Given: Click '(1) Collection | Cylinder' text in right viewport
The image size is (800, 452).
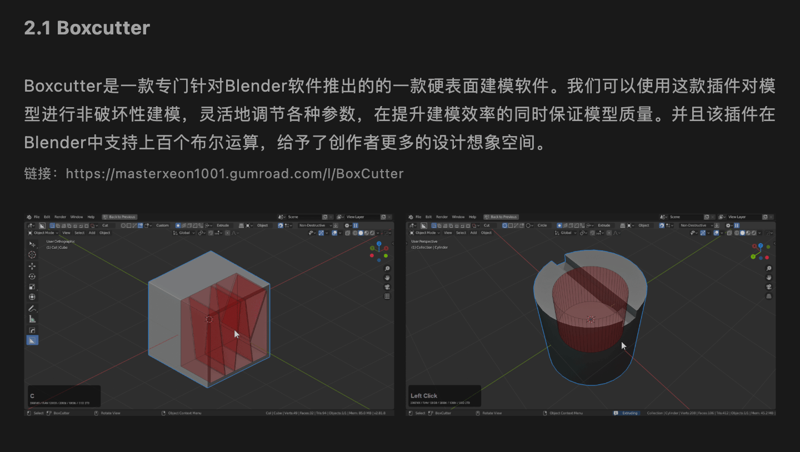Looking at the screenshot, I should coord(429,248).
